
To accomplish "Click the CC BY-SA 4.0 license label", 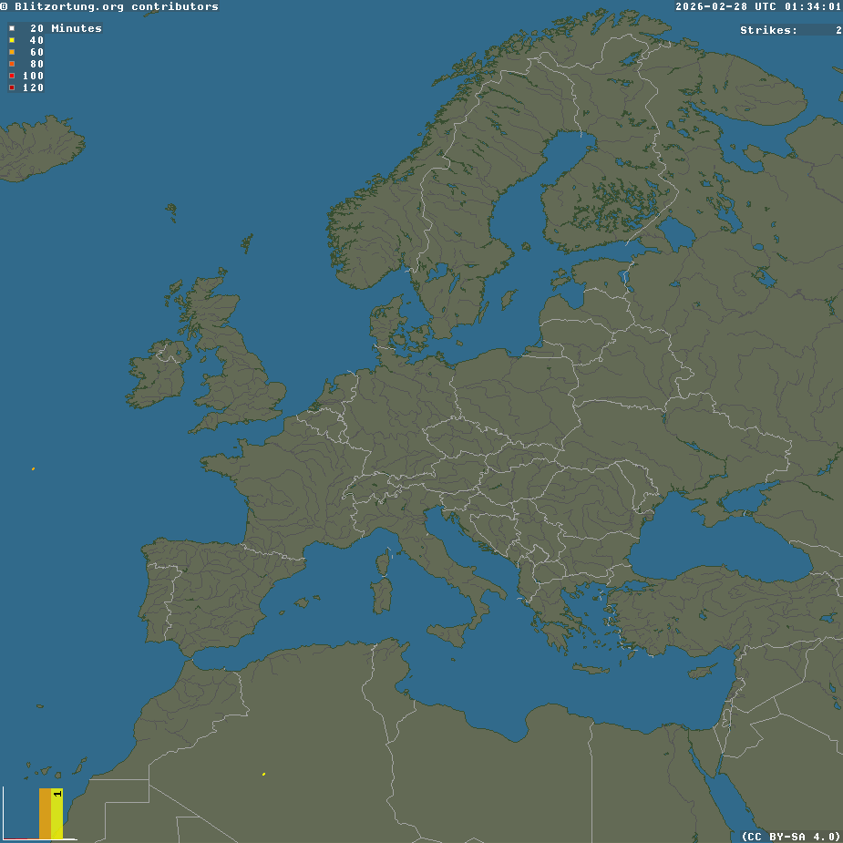I will point(790,836).
